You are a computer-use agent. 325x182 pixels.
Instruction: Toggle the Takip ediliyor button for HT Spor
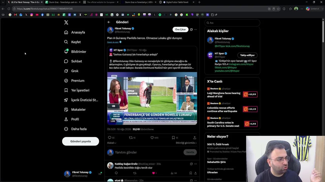(247, 55)
